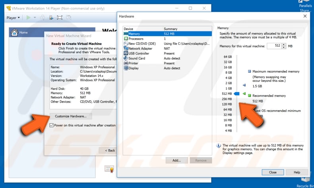Select Display device row
The width and height of the screenshot is (314, 188).
pyautogui.click(x=167, y=68)
